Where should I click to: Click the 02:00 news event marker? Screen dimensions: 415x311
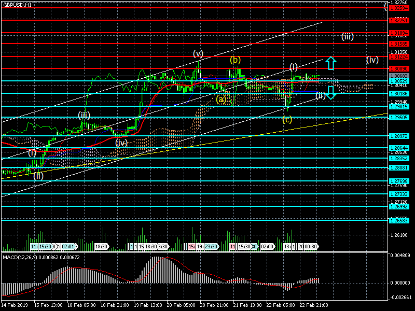[x=267, y=247]
